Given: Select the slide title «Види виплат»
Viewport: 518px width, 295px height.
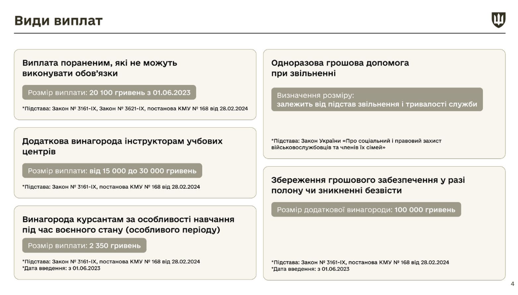Looking at the screenshot, I should click(57, 20).
